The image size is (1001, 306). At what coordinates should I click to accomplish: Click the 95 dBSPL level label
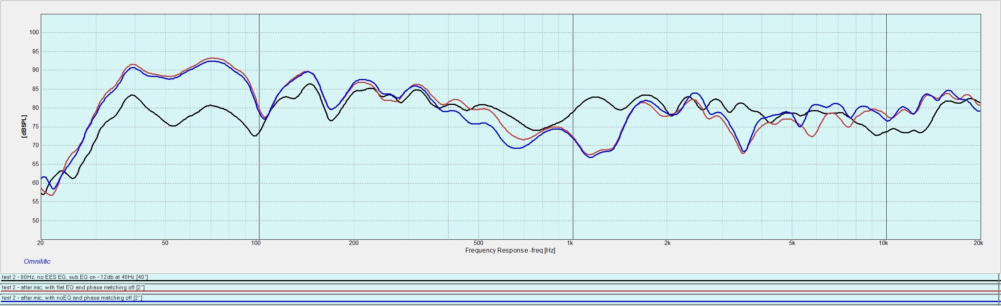pyautogui.click(x=36, y=51)
